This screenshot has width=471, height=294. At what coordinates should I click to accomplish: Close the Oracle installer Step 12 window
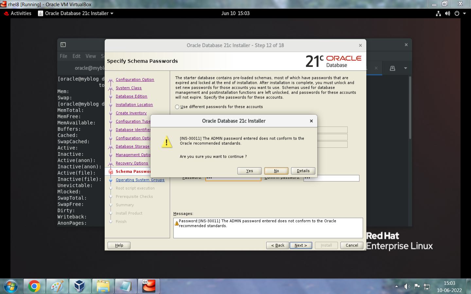click(x=360, y=45)
